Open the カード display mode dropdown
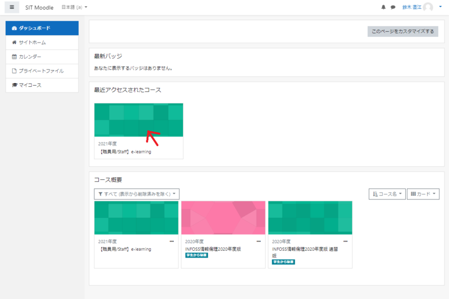 click(x=423, y=194)
